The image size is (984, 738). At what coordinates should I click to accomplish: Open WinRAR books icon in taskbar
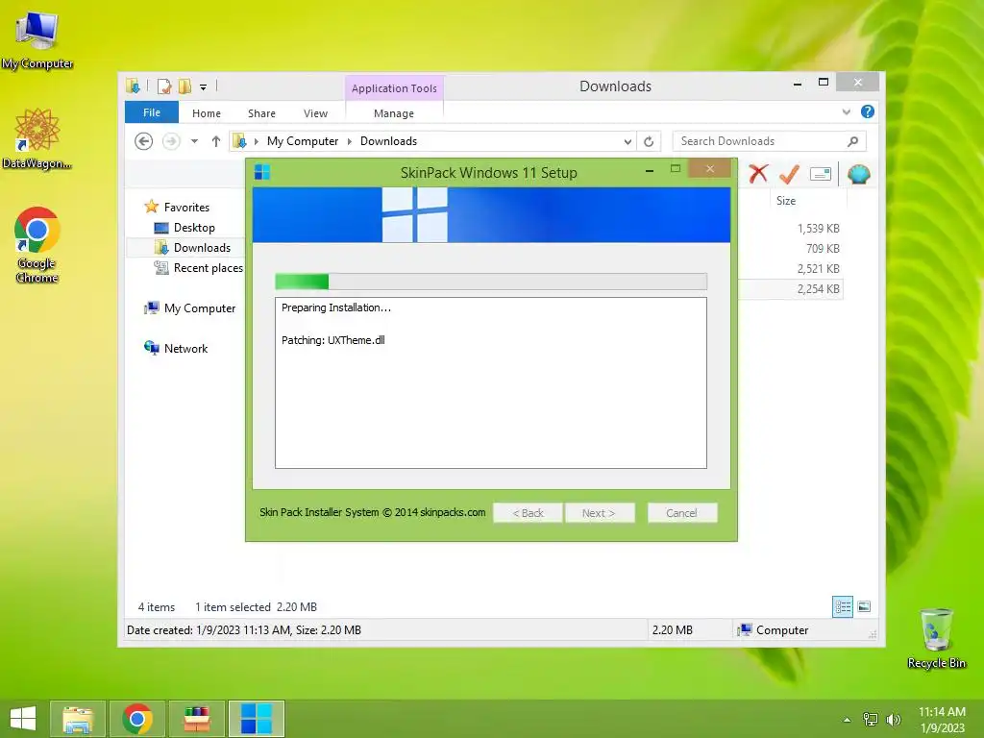point(197,719)
